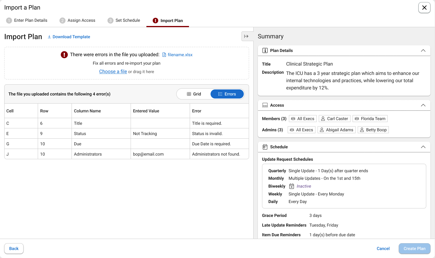
Task: Click the file icon next to filename.xlsx
Action: (x=164, y=55)
